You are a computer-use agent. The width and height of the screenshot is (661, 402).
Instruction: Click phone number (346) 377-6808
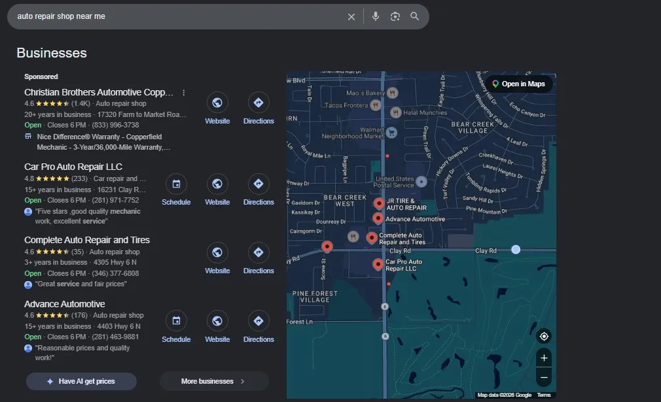click(x=115, y=273)
